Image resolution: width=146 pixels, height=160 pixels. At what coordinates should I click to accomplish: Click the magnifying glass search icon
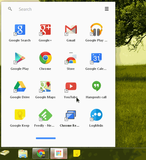tap(10, 9)
